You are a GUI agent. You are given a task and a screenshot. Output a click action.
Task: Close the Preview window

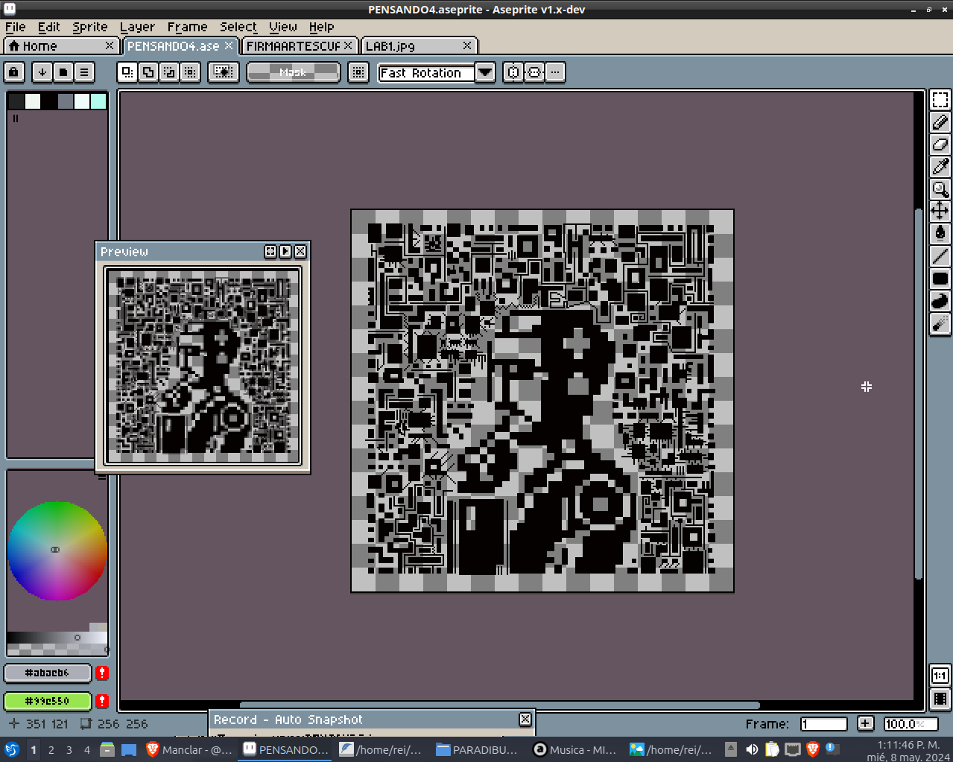[x=300, y=252]
